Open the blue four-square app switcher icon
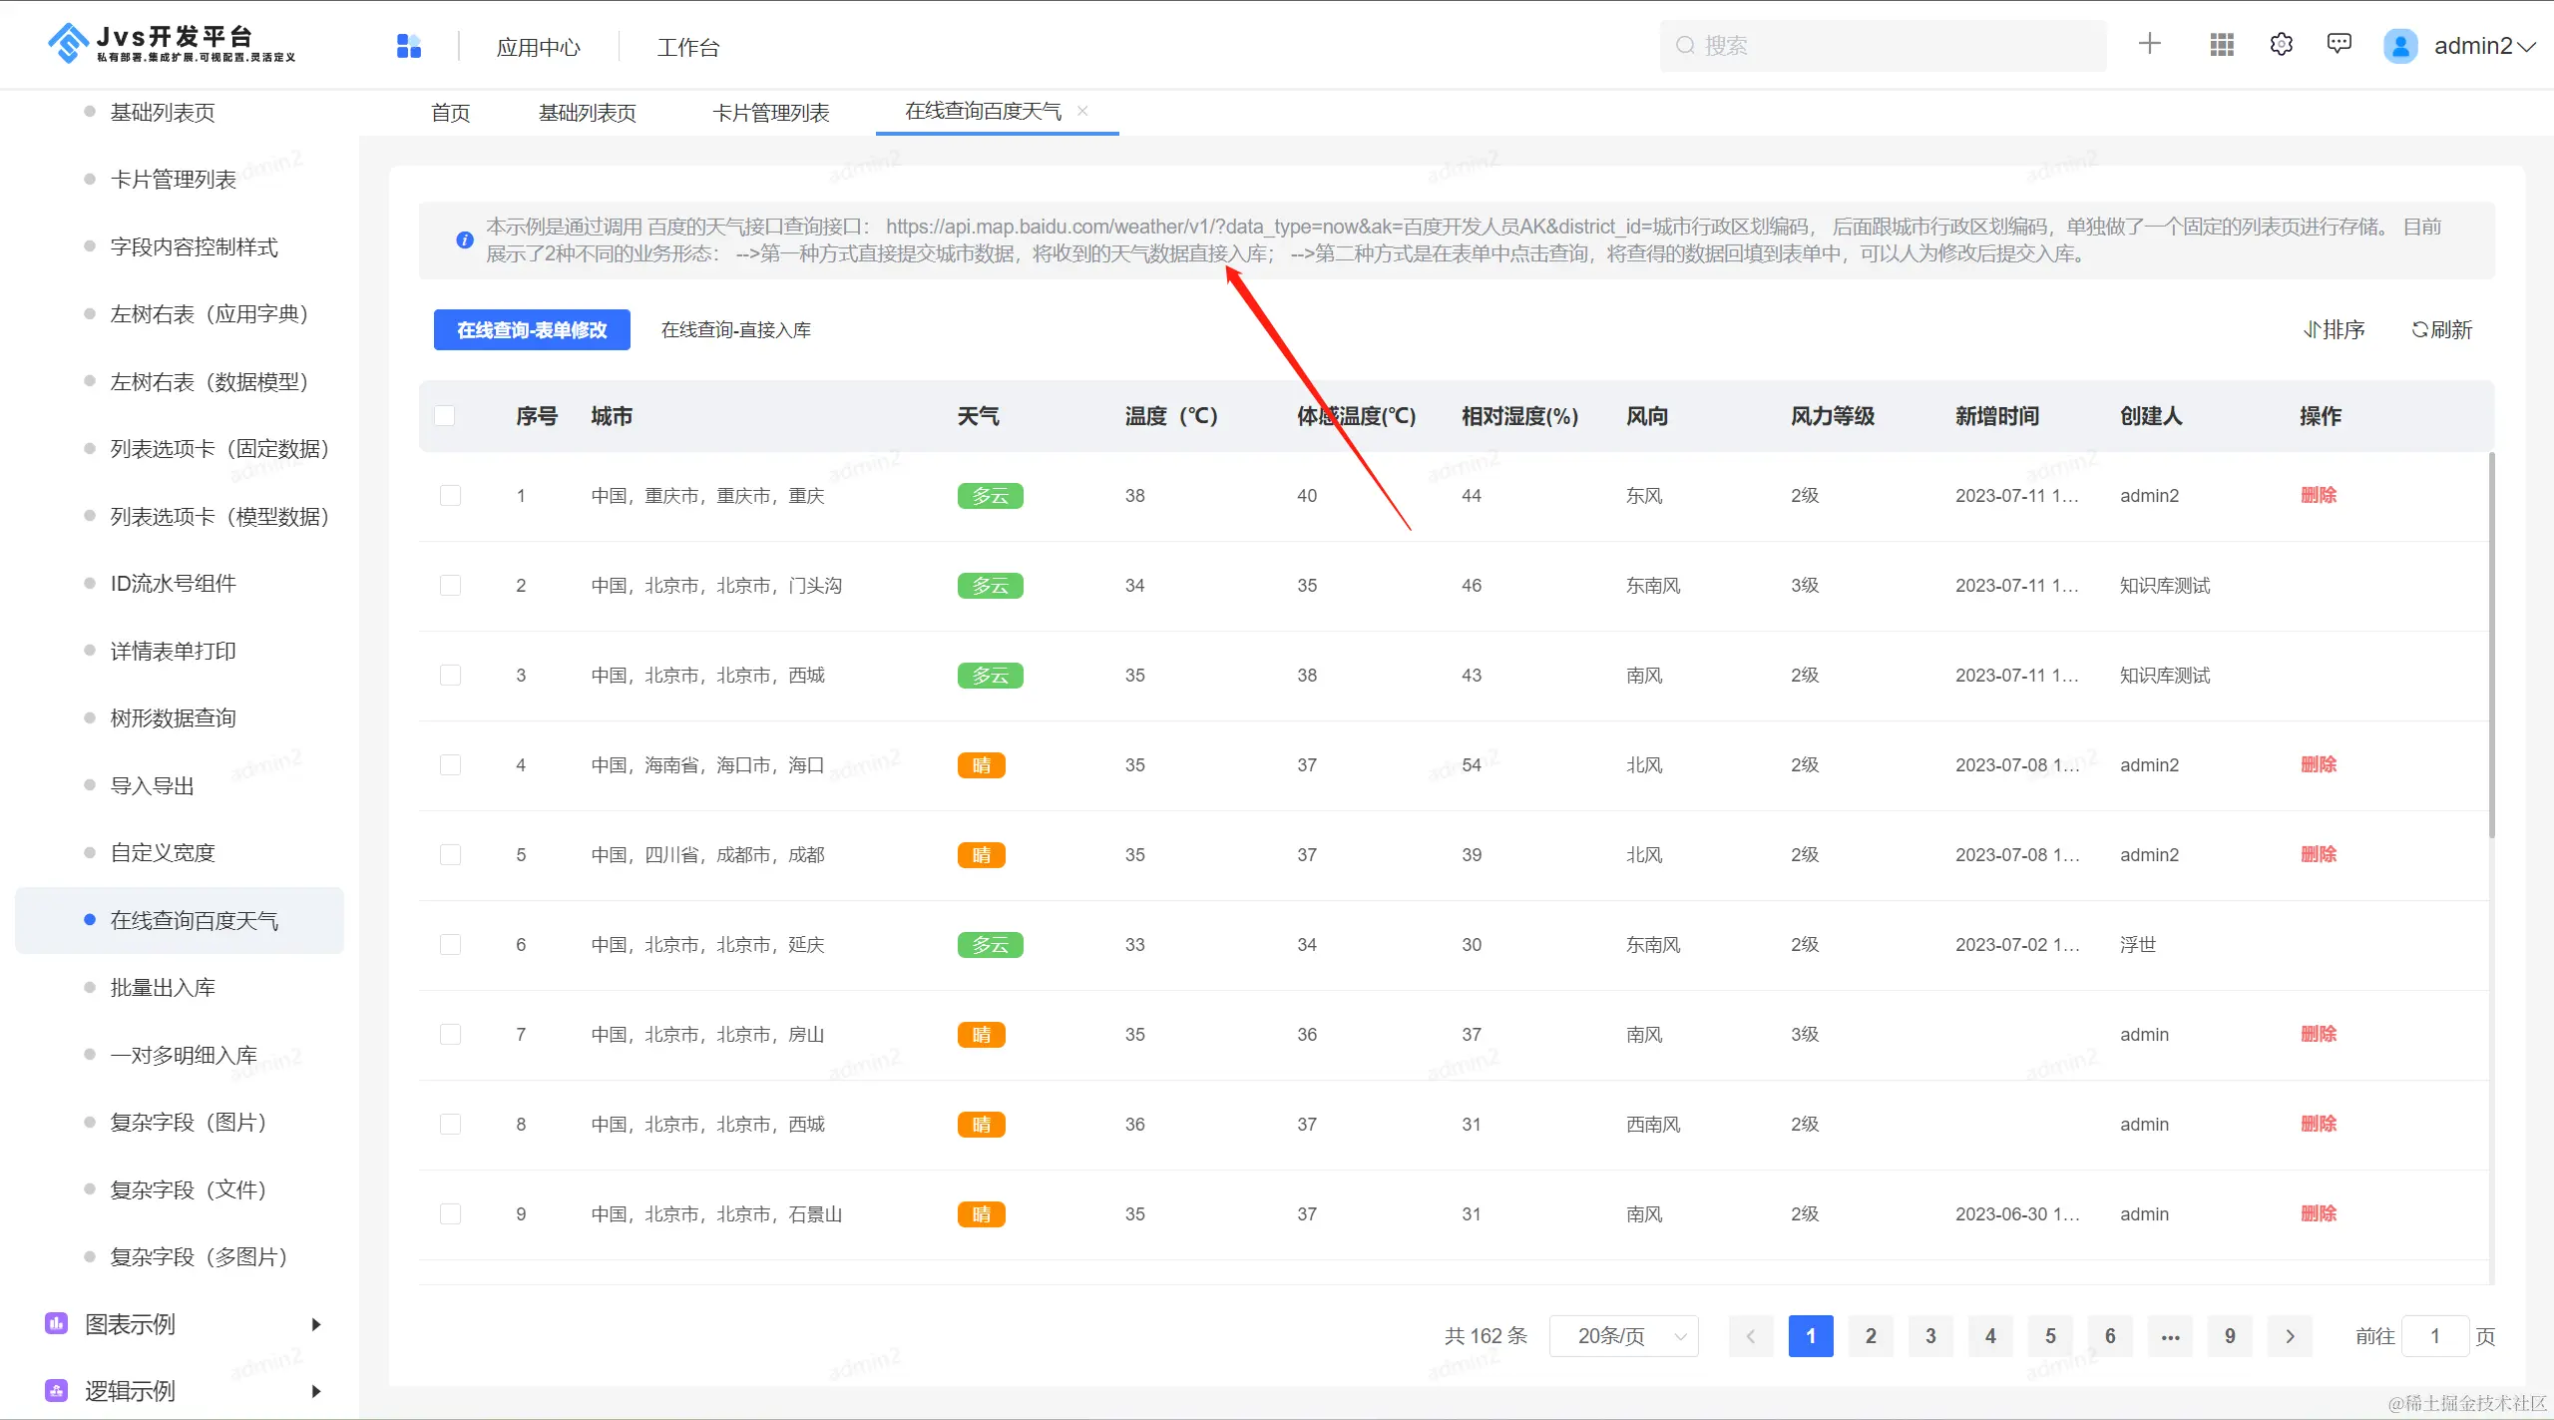Image resolution: width=2554 pixels, height=1420 pixels. click(x=409, y=46)
